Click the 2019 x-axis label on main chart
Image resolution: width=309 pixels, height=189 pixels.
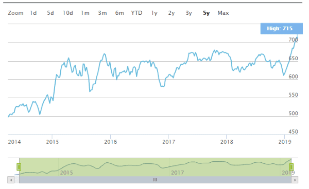click(x=285, y=142)
